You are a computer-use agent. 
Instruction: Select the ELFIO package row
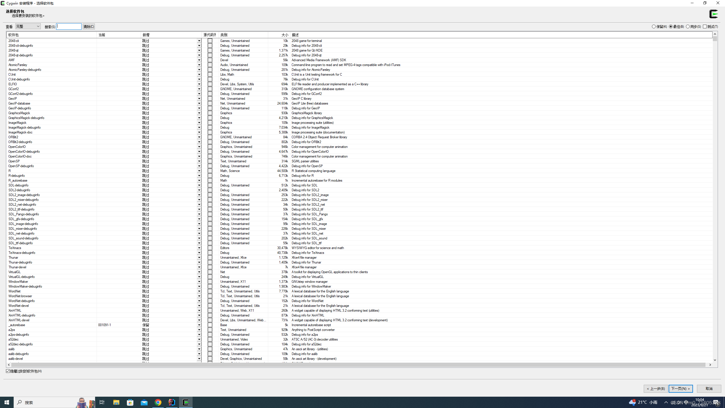coord(359,84)
